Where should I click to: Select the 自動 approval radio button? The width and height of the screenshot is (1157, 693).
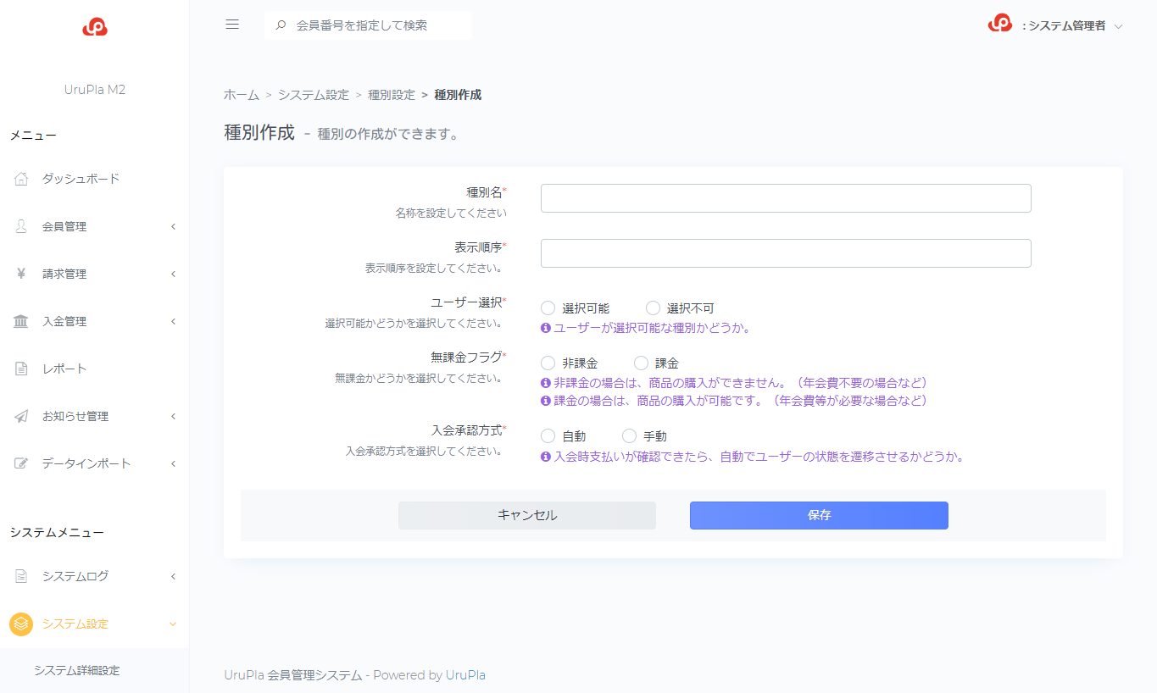pyautogui.click(x=548, y=435)
